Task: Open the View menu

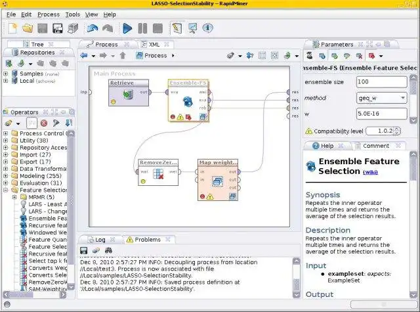Action: coord(92,14)
